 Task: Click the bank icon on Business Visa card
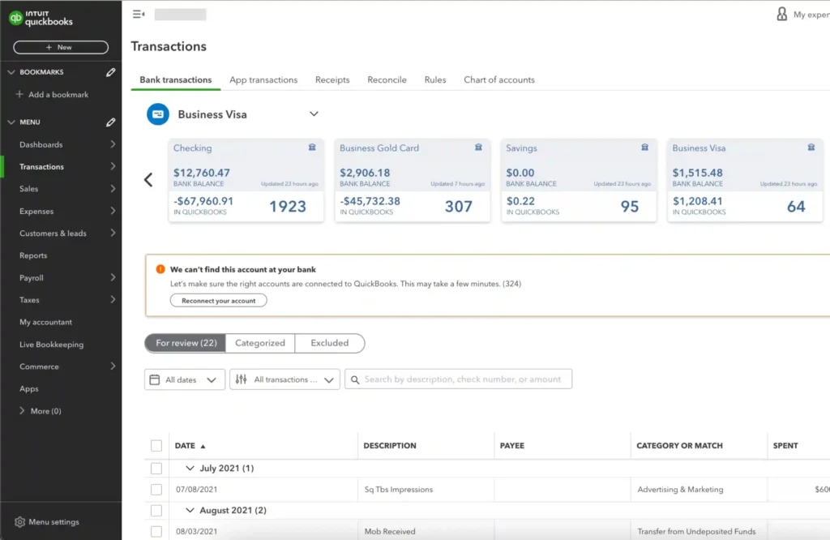point(811,148)
